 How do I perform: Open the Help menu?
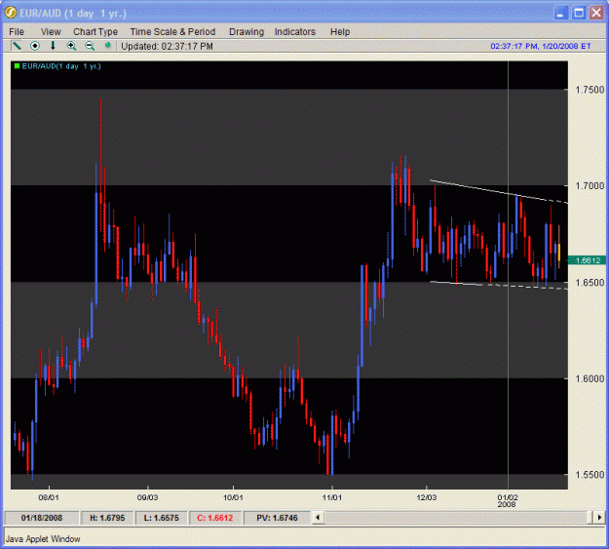coord(340,32)
